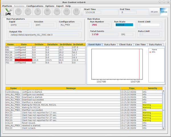
Task: Click the In-EvtRate column header
Action: tap(66, 44)
